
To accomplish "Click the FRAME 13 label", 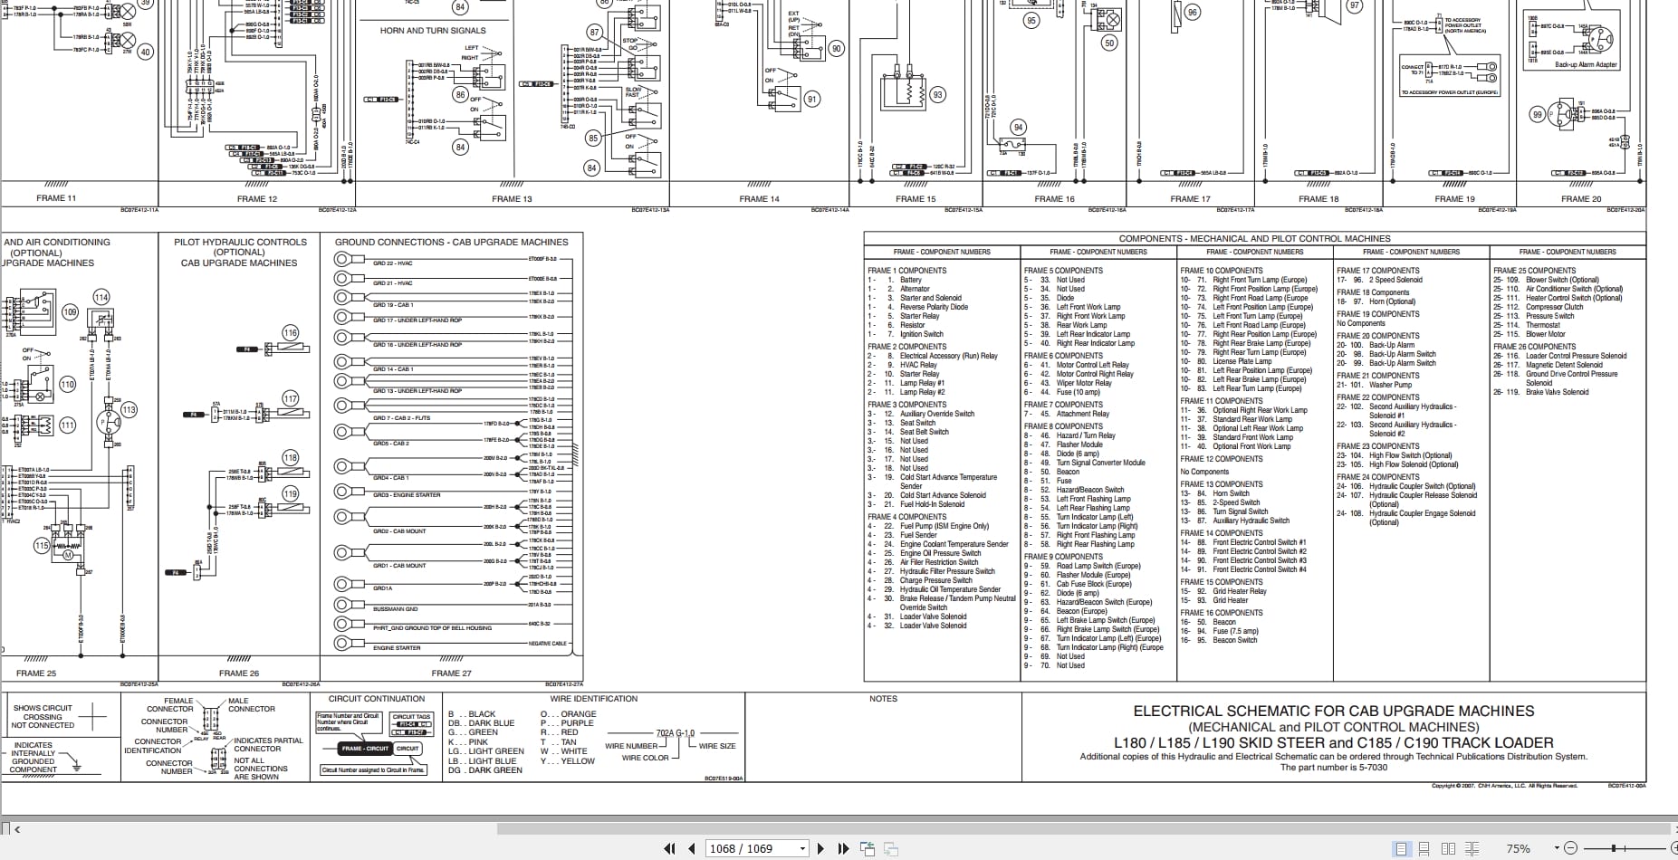I will pyautogui.click(x=512, y=198).
